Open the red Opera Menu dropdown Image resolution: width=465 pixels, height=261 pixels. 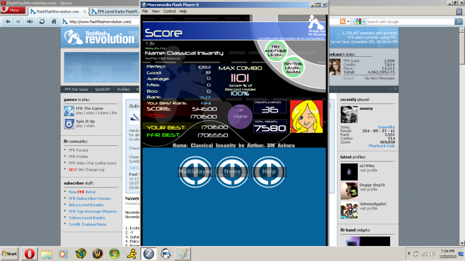click(13, 10)
